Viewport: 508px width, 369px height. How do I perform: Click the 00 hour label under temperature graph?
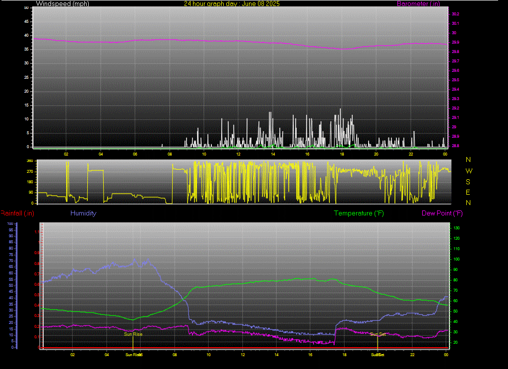pyautogui.click(x=446, y=355)
